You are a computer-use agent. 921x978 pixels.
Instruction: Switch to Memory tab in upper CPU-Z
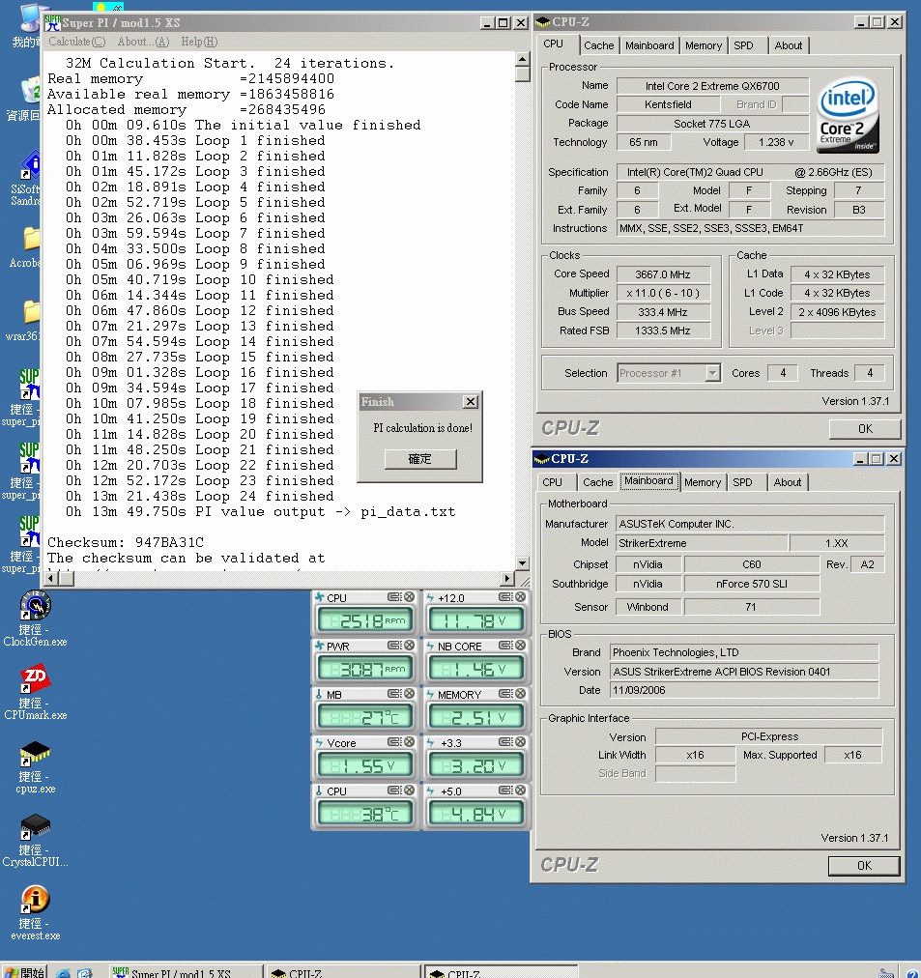pyautogui.click(x=704, y=45)
